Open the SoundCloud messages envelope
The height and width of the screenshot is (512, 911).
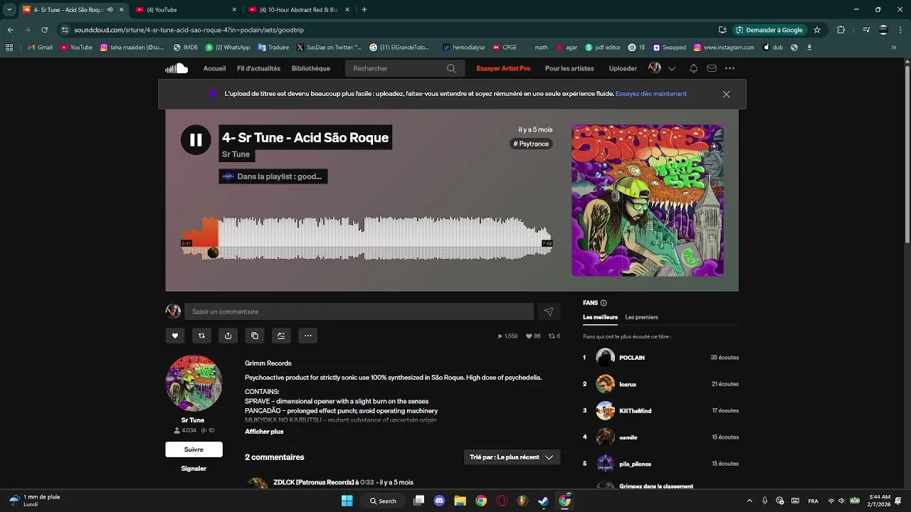pos(712,68)
